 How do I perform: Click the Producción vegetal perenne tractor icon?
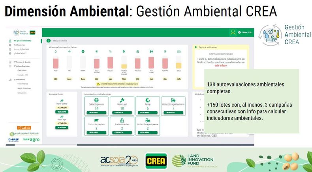click(148, 120)
